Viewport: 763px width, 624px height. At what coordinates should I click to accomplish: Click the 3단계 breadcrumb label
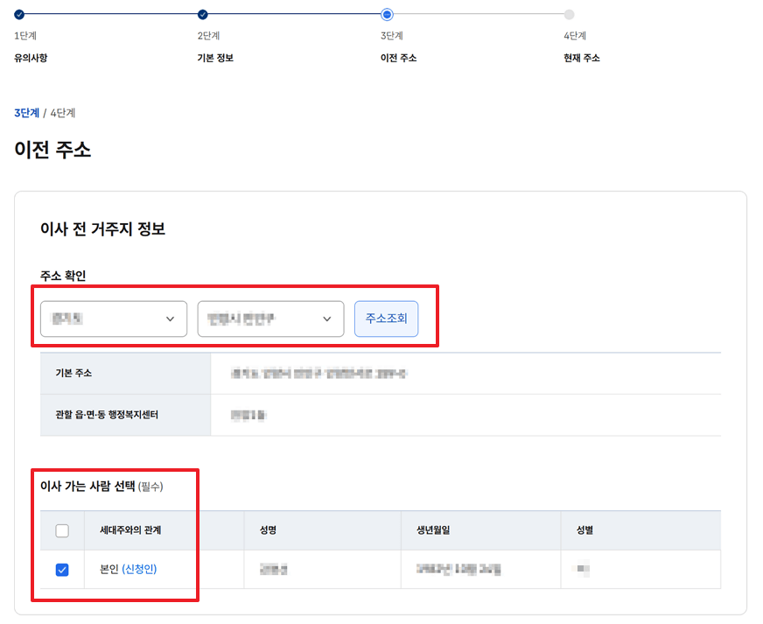pos(24,112)
